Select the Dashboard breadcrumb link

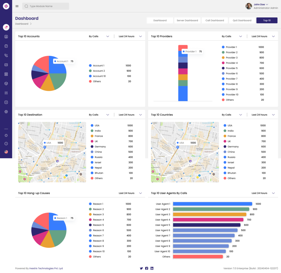click(x=22, y=24)
